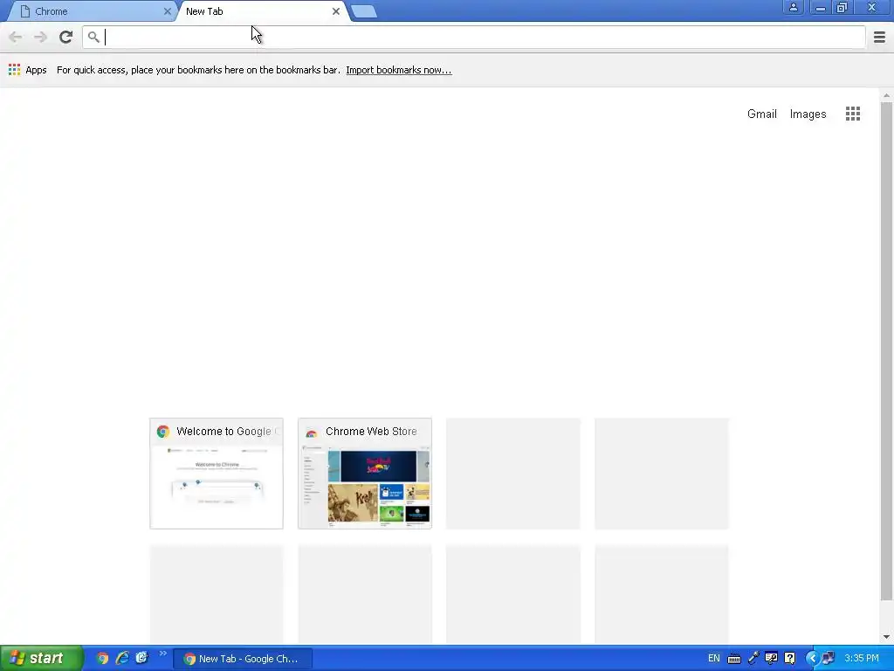This screenshot has height=671, width=894.
Task: Click the search magnifier in address bar
Action: 93,37
